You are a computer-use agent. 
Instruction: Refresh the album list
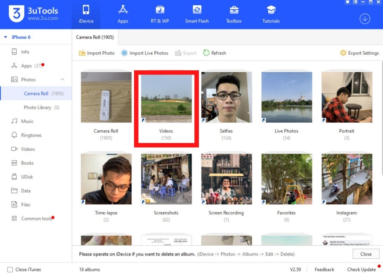(x=215, y=53)
